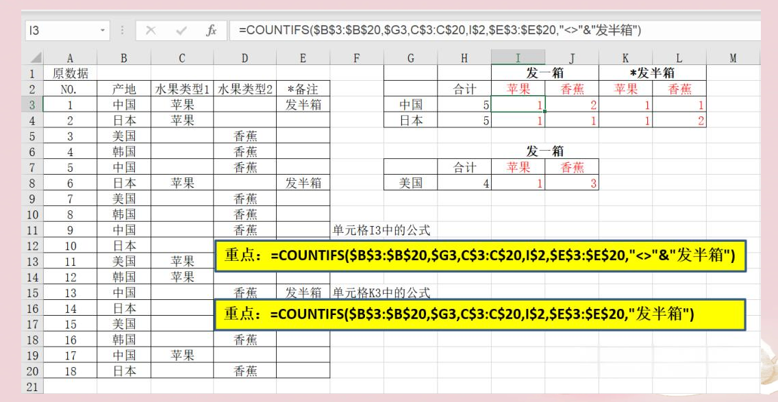Select column G header
The image size is (778, 402).
coord(410,58)
